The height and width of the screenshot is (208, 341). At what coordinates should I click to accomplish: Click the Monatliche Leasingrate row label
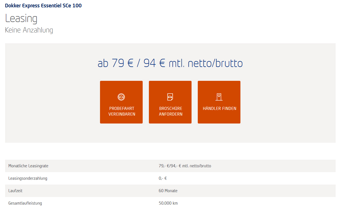pyautogui.click(x=28, y=166)
